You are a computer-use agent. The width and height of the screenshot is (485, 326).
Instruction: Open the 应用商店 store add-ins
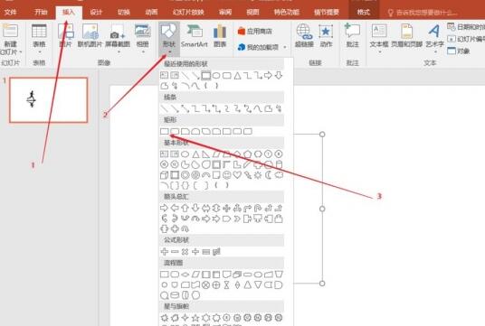pos(255,32)
